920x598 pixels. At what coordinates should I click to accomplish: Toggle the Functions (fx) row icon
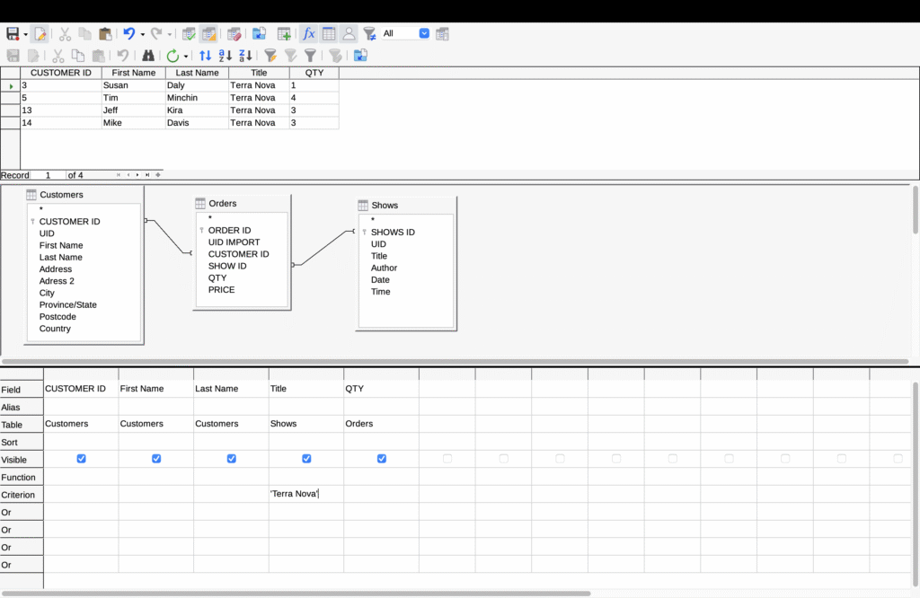[x=308, y=34]
